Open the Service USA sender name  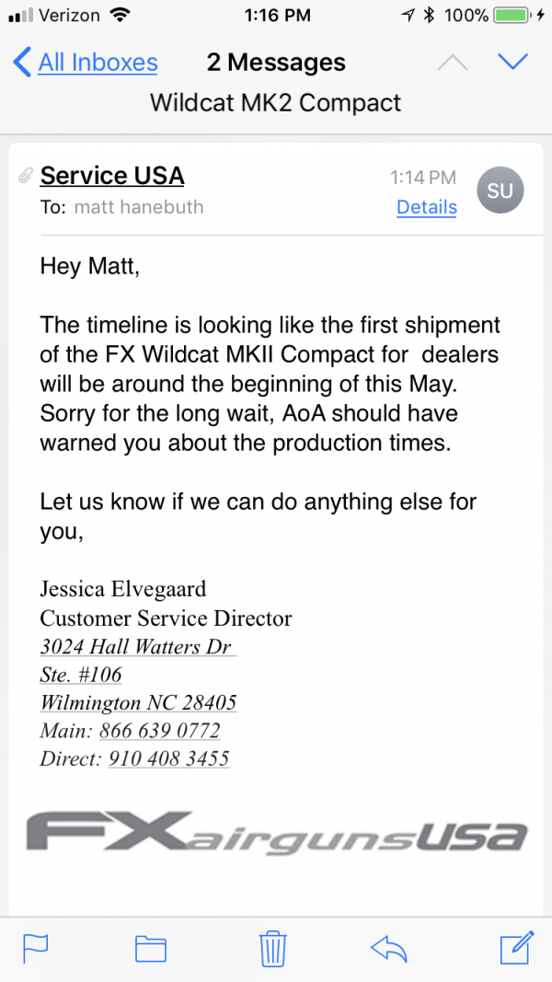coord(112,176)
